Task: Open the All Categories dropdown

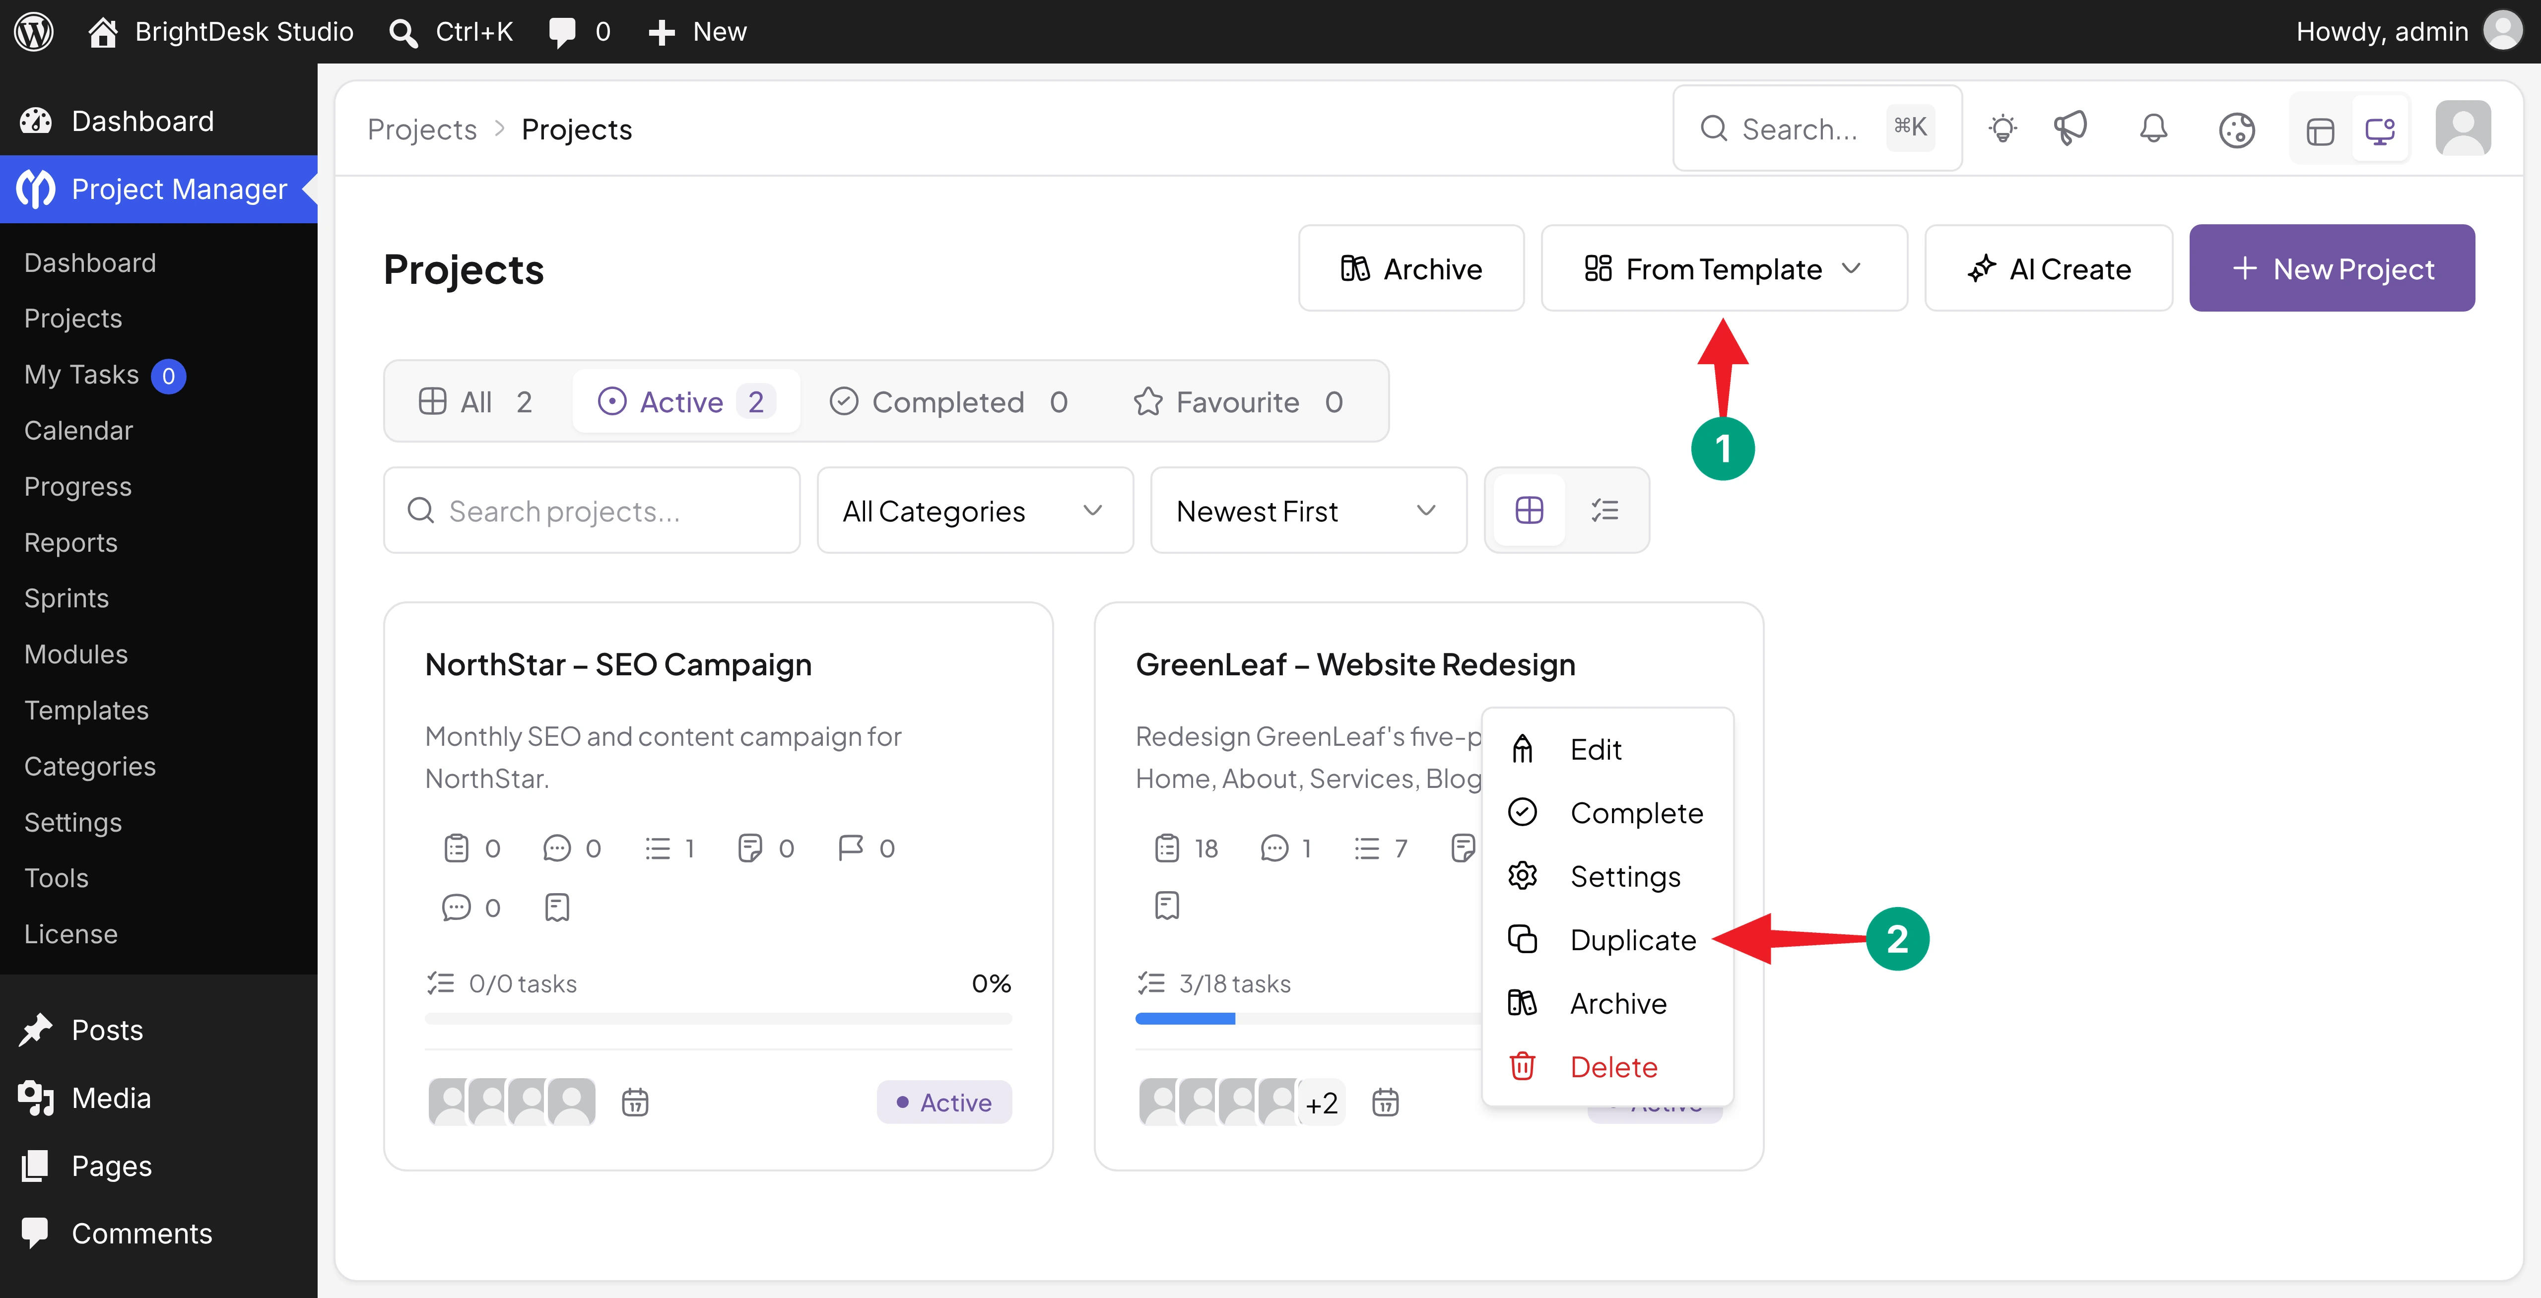Action: coord(975,510)
